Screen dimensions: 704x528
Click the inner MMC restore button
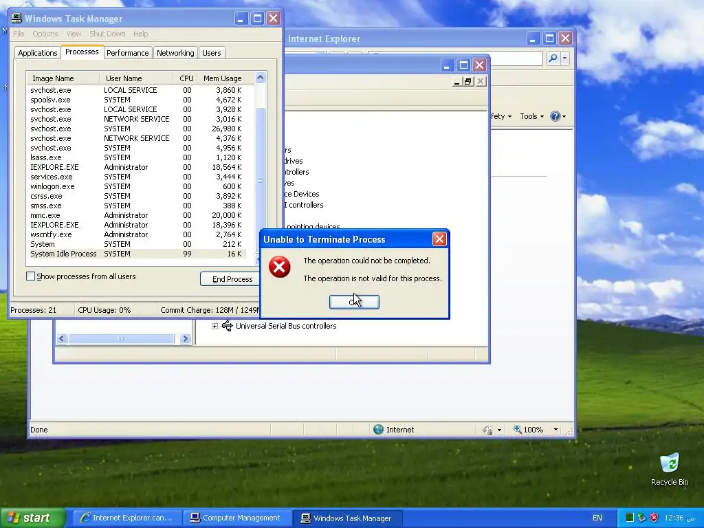pyautogui.click(x=467, y=81)
